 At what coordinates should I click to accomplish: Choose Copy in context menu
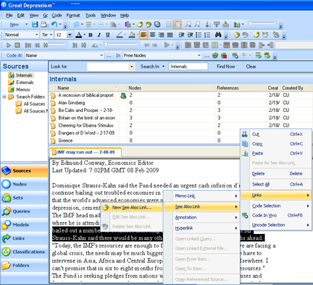276,144
